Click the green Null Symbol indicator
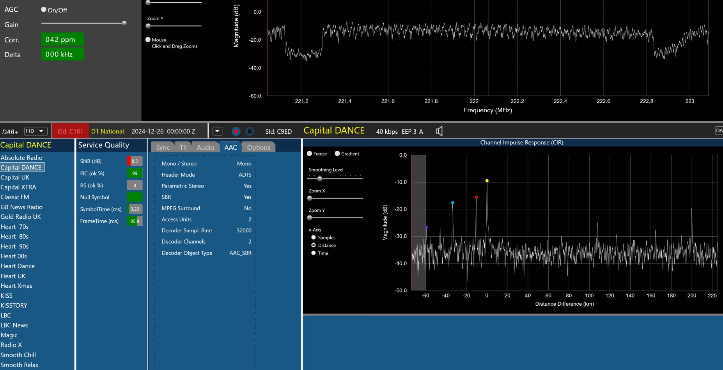This screenshot has height=370, width=723. click(x=135, y=197)
